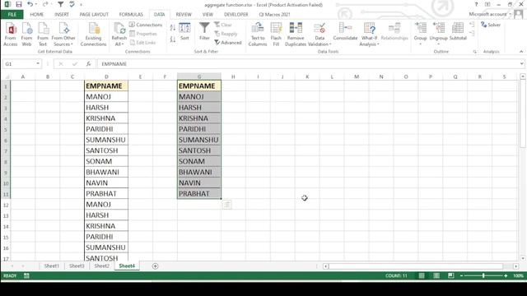Select the column D header
The width and height of the screenshot is (527, 296).
coord(106,76)
